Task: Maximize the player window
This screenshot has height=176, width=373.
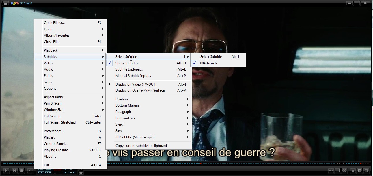Action: coord(357,3)
